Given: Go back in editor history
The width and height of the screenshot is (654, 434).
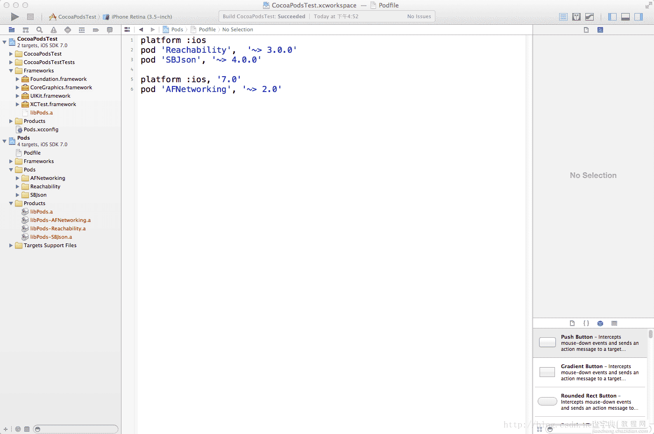Looking at the screenshot, I should coord(141,29).
